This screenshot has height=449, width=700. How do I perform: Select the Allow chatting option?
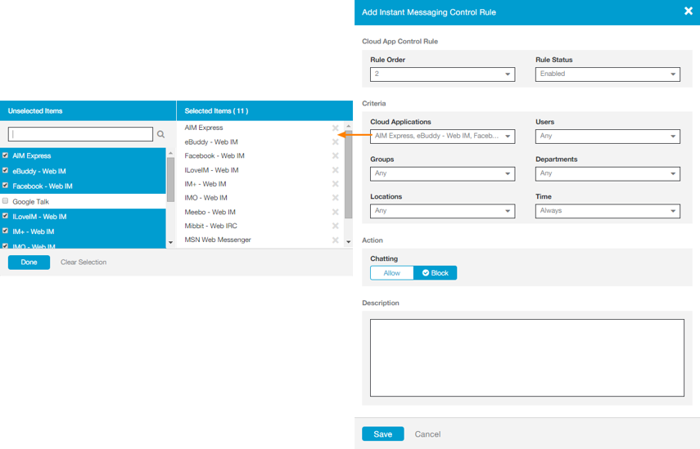tap(391, 273)
